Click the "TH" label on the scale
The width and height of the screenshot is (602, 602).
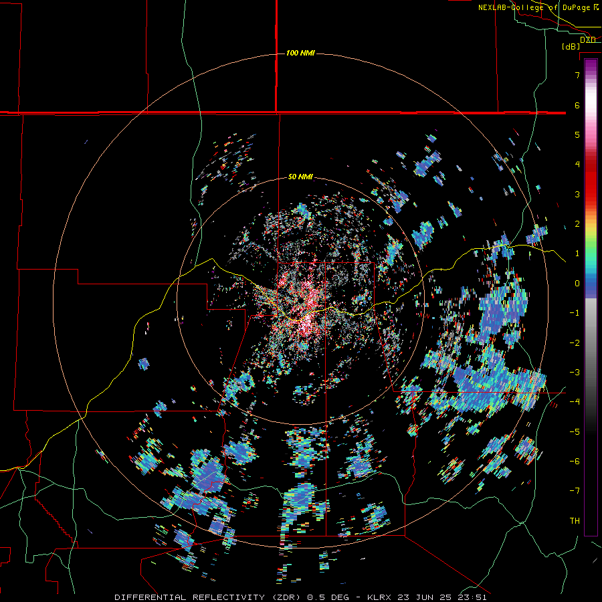click(x=575, y=521)
